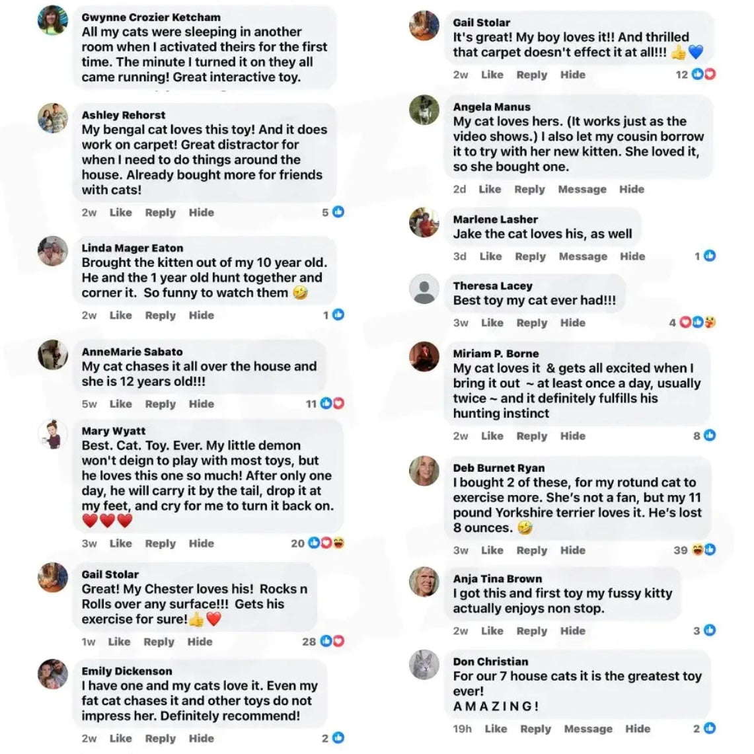Screen dimensions: 754x754
Task: Open Ashley Rehorst's profile name link
Action: point(123,115)
